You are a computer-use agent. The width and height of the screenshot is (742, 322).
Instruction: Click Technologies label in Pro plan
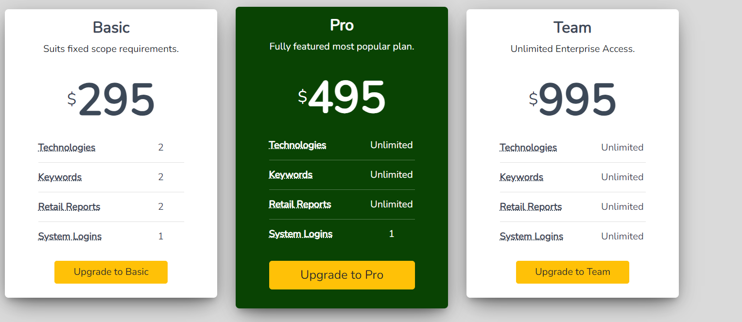(x=298, y=145)
